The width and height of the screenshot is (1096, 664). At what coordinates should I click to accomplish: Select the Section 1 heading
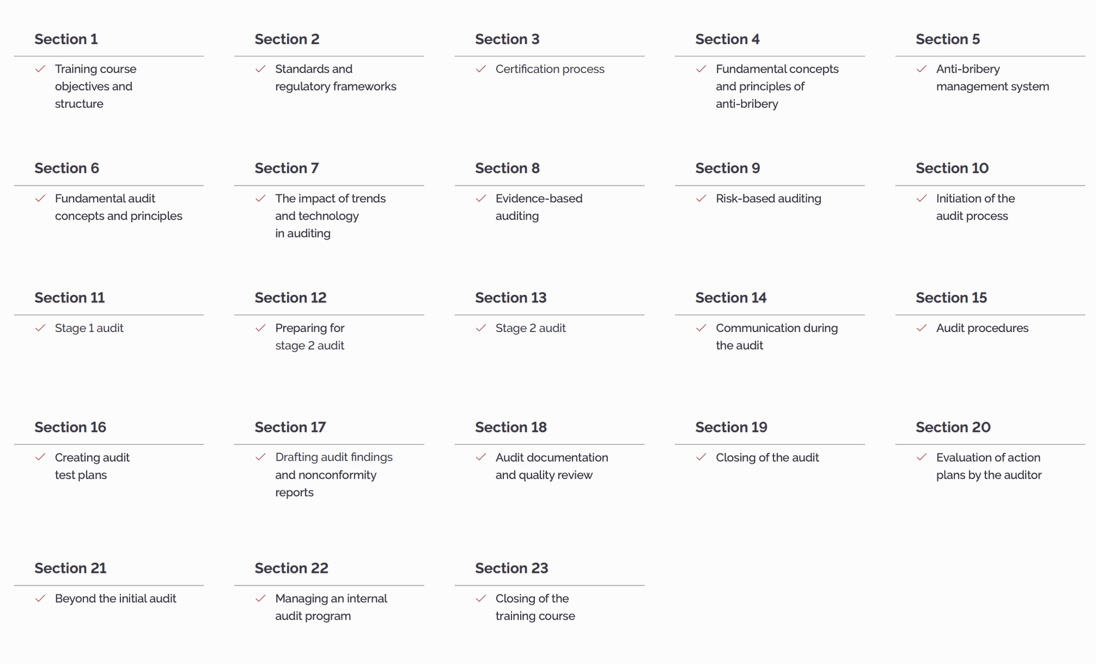coord(66,39)
